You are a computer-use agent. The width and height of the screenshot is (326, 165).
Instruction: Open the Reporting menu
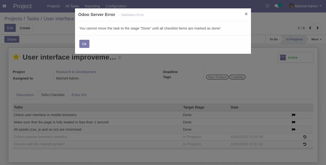pyautogui.click(x=92, y=6)
